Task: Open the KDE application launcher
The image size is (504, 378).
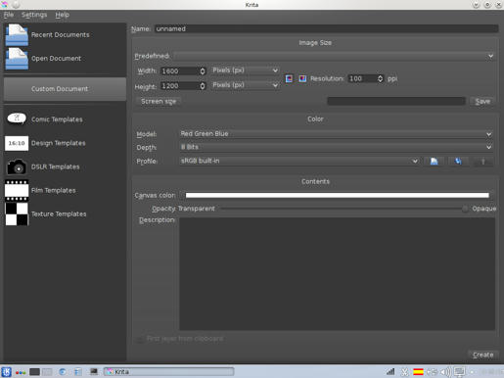Action: pos(6,372)
